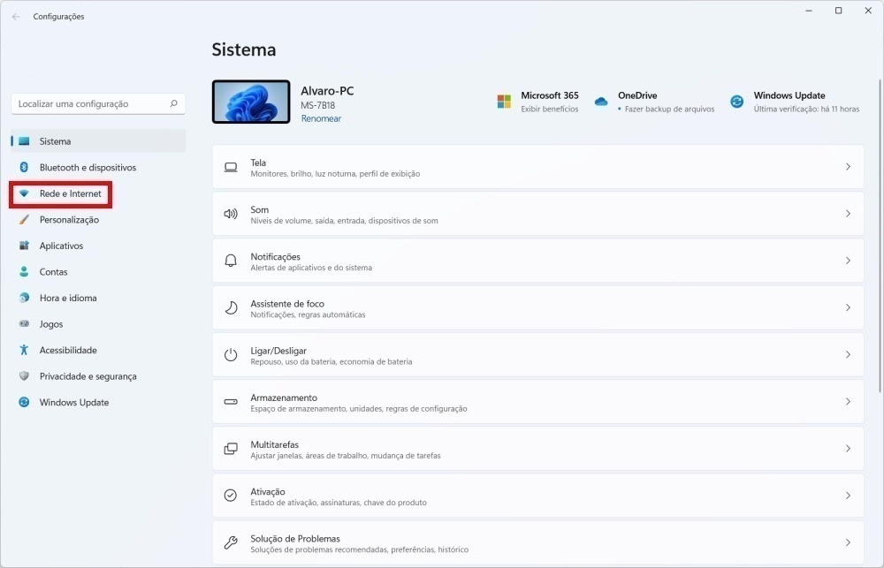Click the Assistente de foco moon icon
884x568 pixels.
[x=231, y=307]
